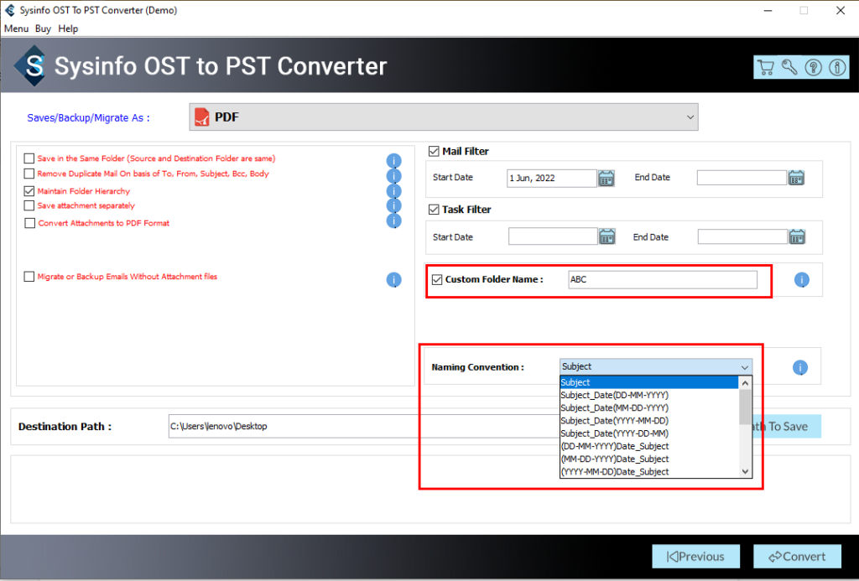Click the app icon in the title bar

(10, 10)
